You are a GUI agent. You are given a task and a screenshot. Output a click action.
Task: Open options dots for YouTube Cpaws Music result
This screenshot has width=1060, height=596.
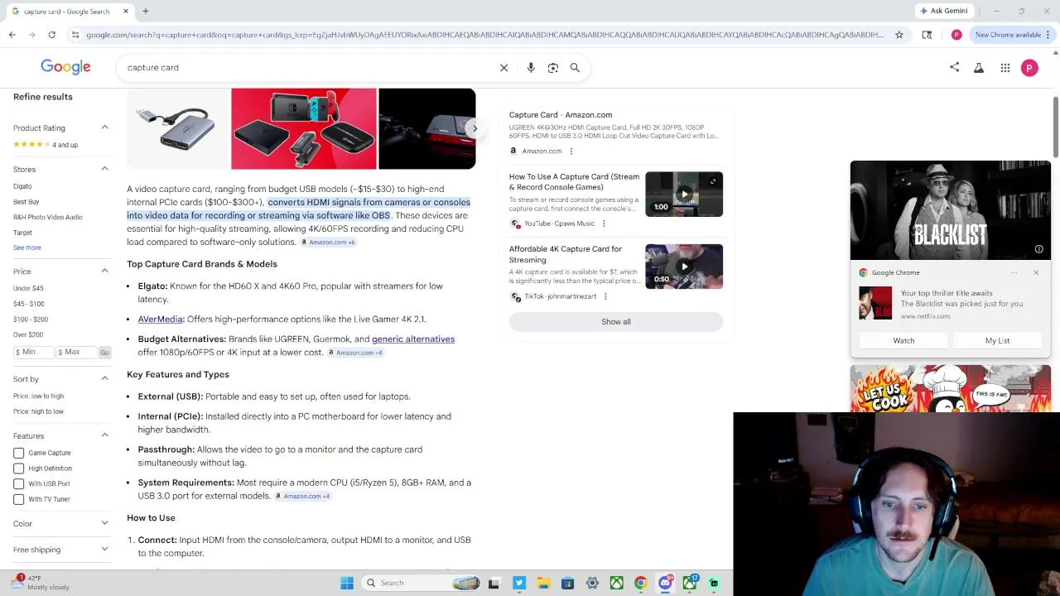click(x=603, y=223)
